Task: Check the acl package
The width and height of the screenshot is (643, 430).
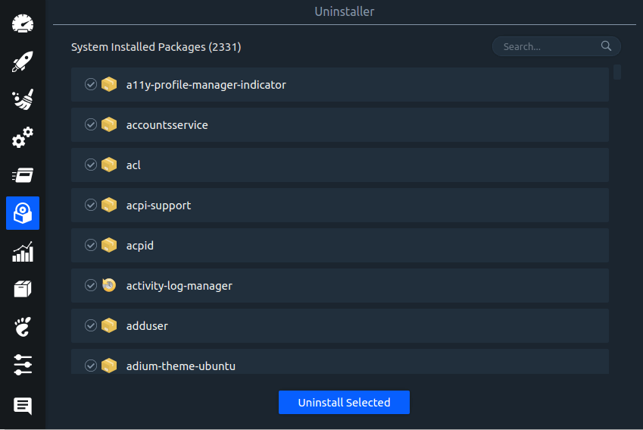Action: pyautogui.click(x=91, y=165)
